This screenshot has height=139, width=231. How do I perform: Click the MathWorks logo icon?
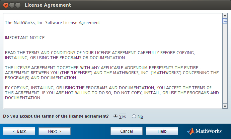[x=190, y=131]
